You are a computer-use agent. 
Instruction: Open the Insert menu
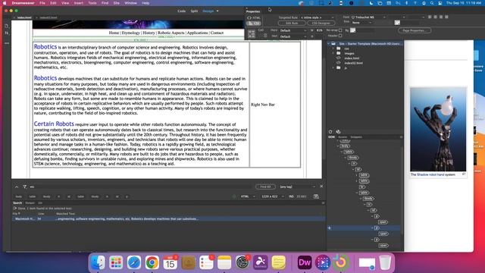[x=78, y=3]
